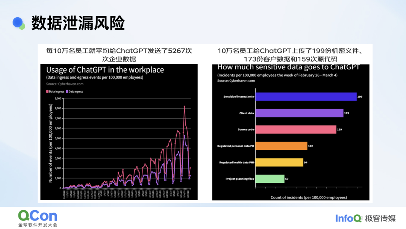The width and height of the screenshot is (406, 229).
Task: Click the Client data label
Action: tap(247, 113)
